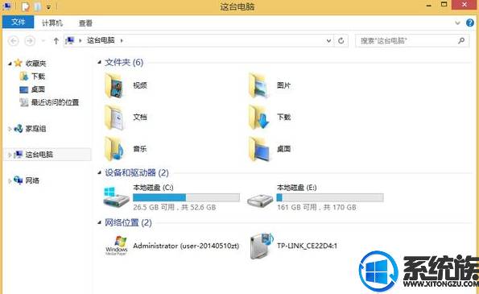Collapse the 网络位置 (2) group

point(99,222)
